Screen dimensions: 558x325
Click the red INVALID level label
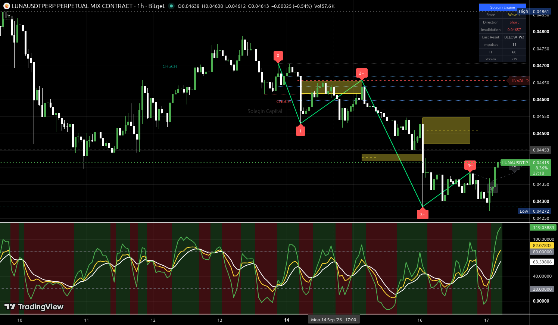pyautogui.click(x=519, y=81)
